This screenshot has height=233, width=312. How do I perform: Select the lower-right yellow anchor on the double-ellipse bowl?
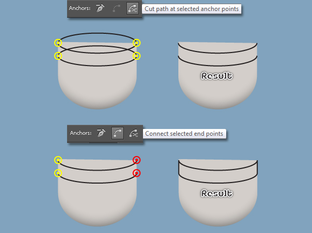[136, 56]
